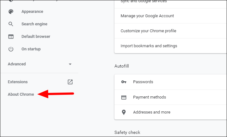The height and width of the screenshot is (137, 227).
Task: Click the Payment methods card icon
Action: click(123, 97)
